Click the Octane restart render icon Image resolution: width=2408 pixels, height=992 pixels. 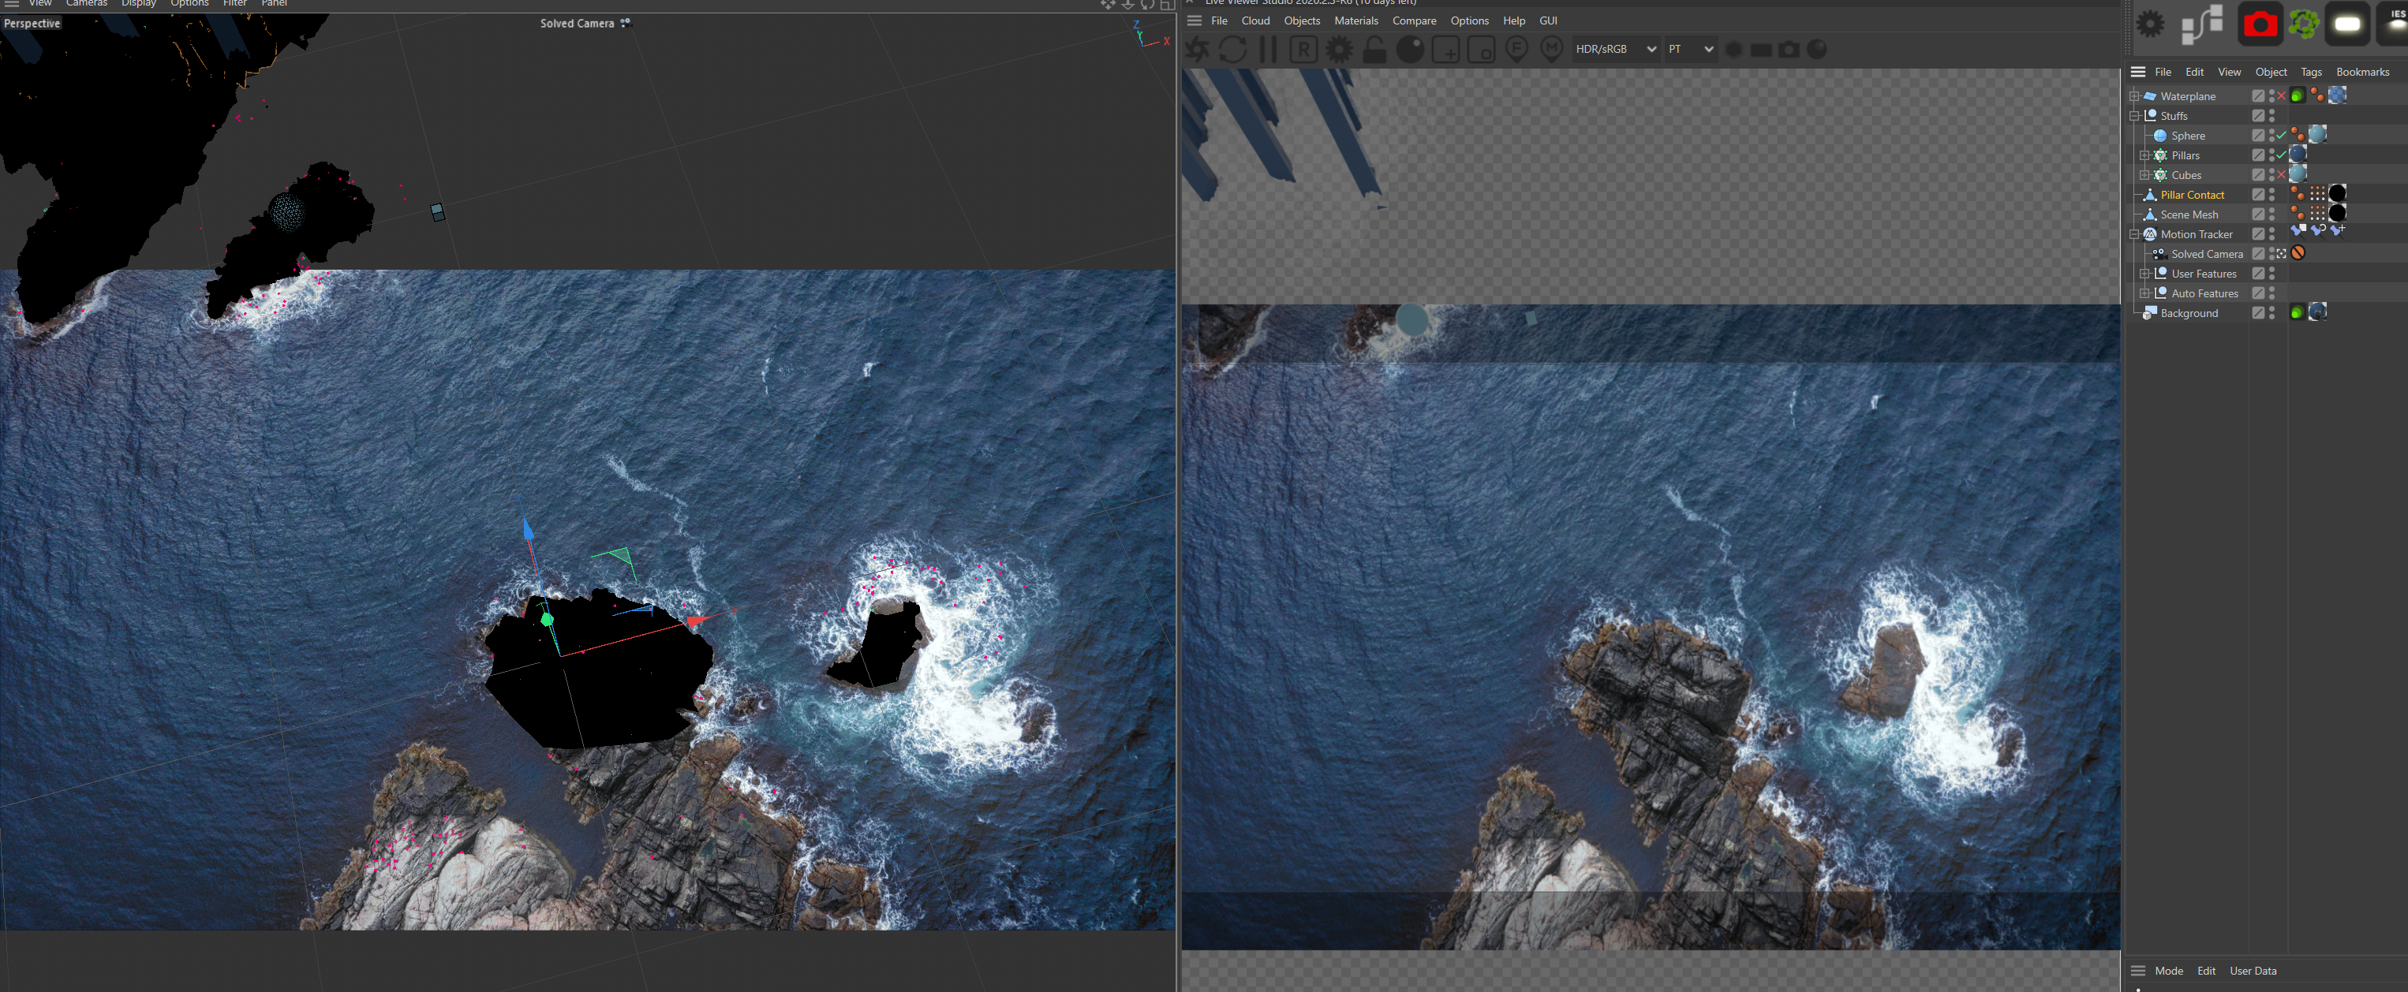1232,50
